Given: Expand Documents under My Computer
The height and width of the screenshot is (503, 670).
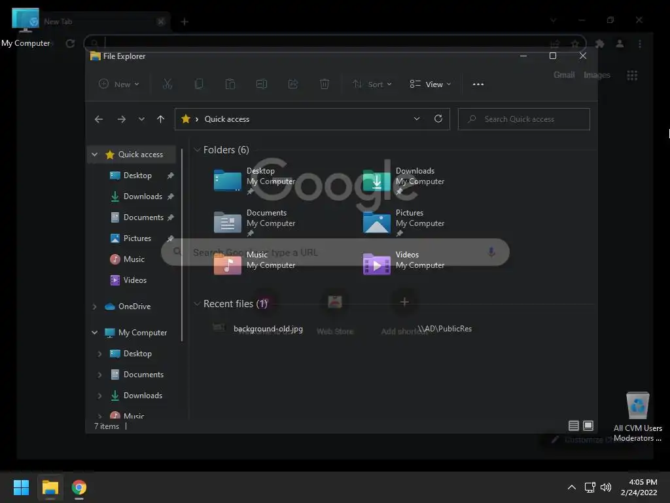Looking at the screenshot, I should [x=99, y=375].
